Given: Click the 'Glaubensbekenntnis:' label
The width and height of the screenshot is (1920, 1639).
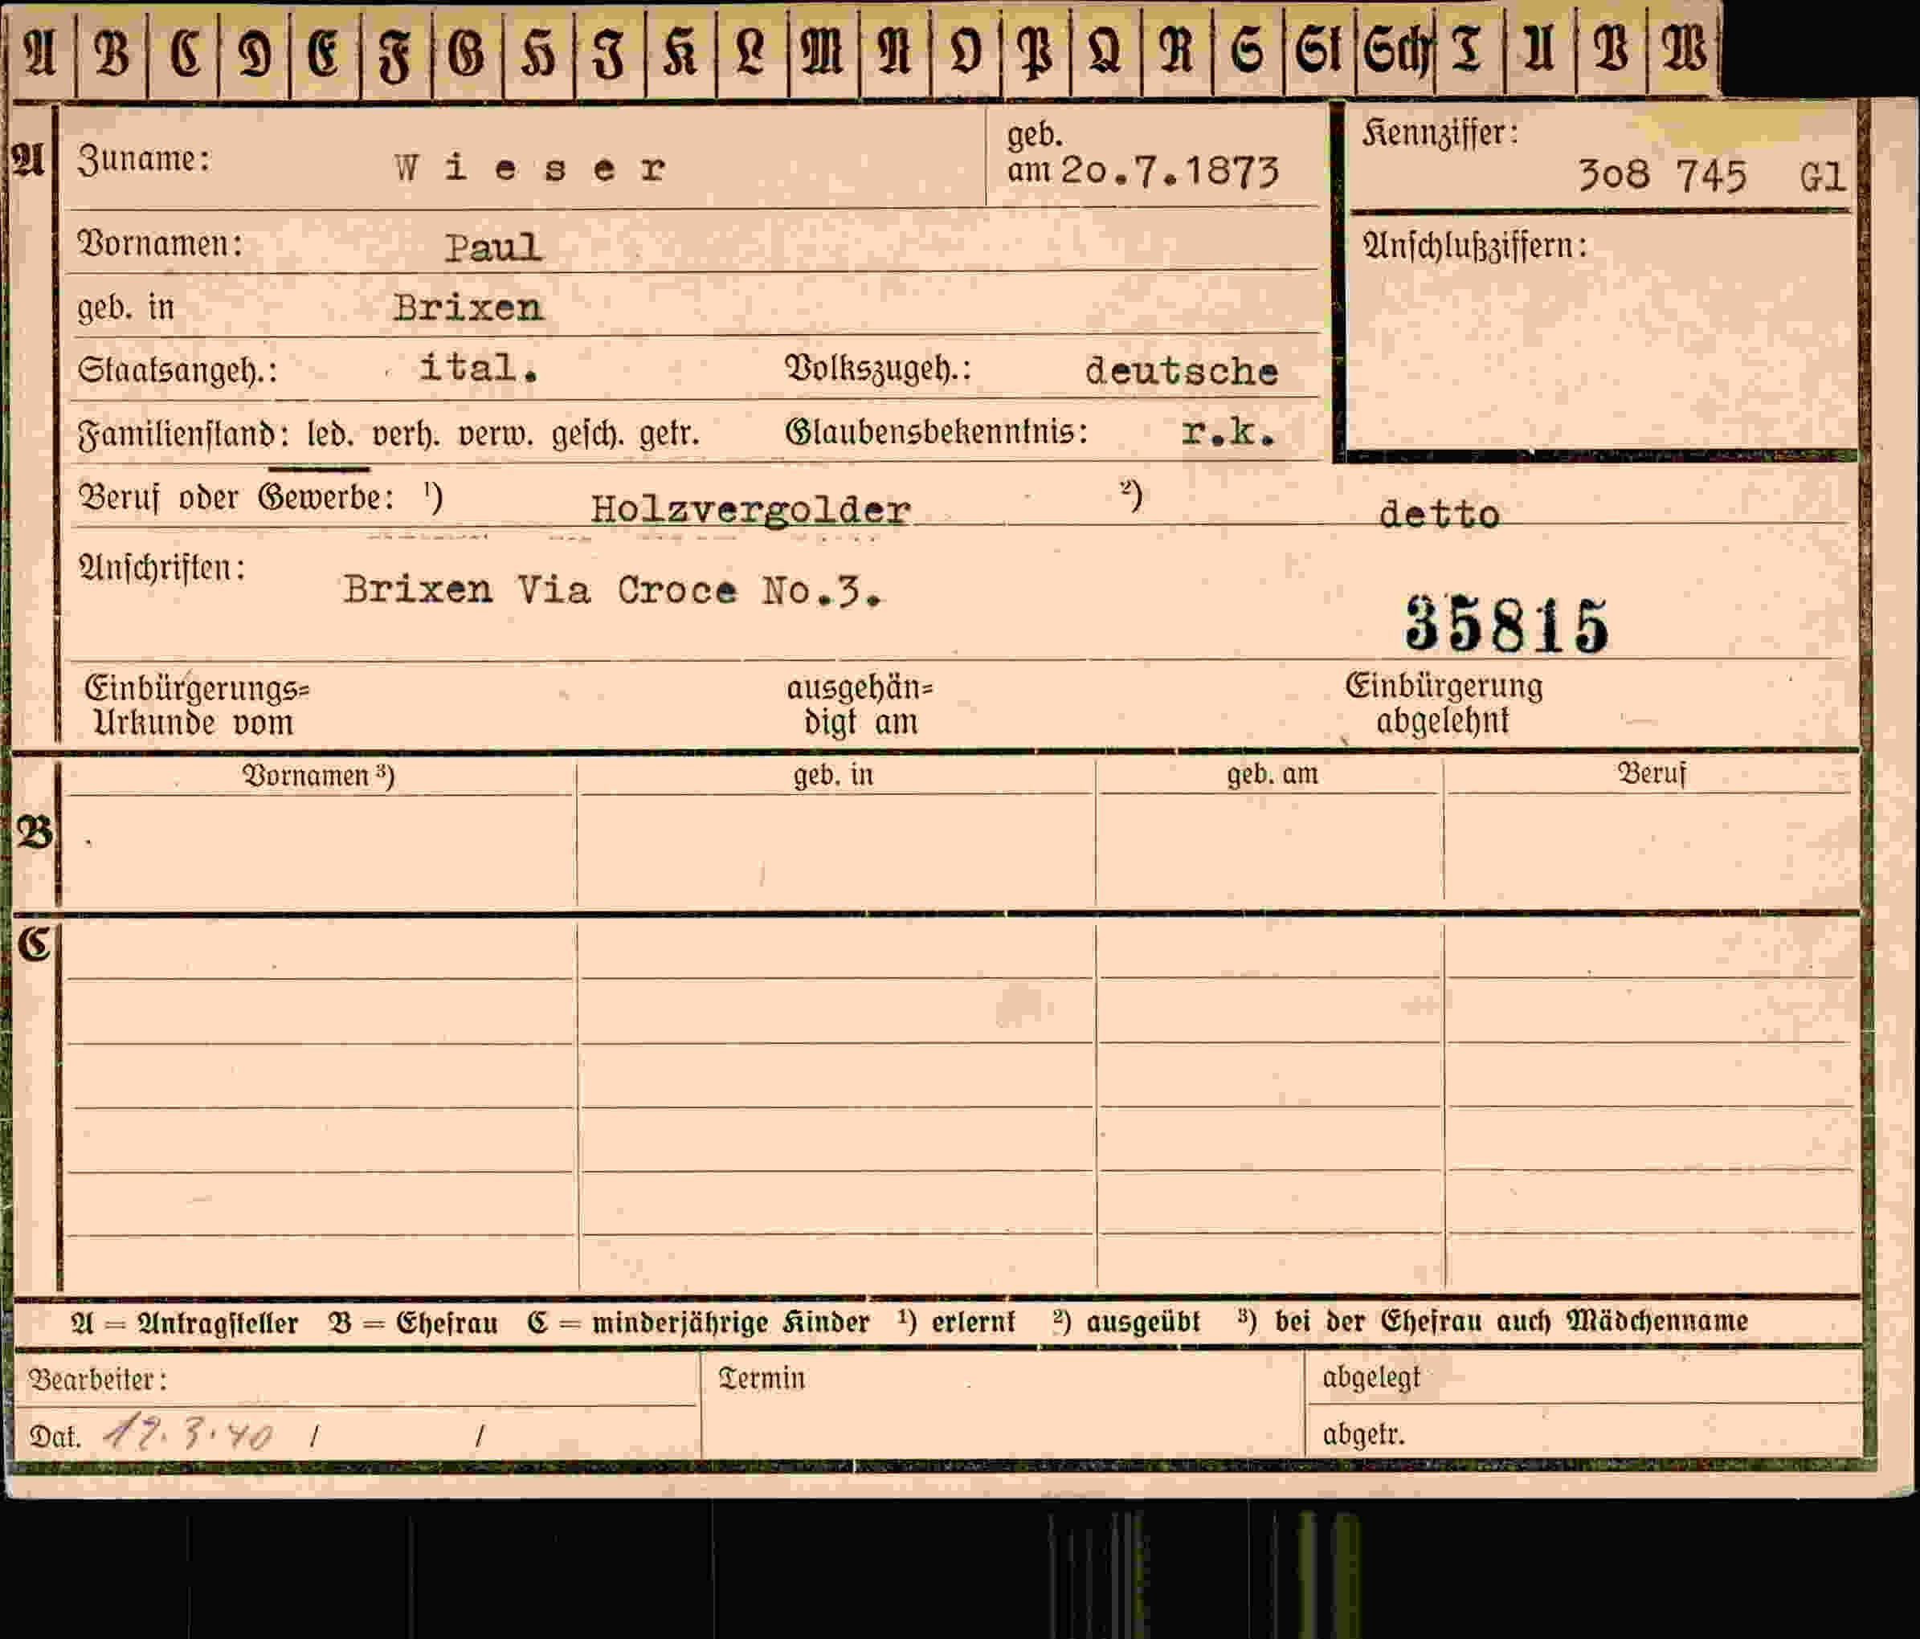Looking at the screenshot, I should (x=936, y=432).
